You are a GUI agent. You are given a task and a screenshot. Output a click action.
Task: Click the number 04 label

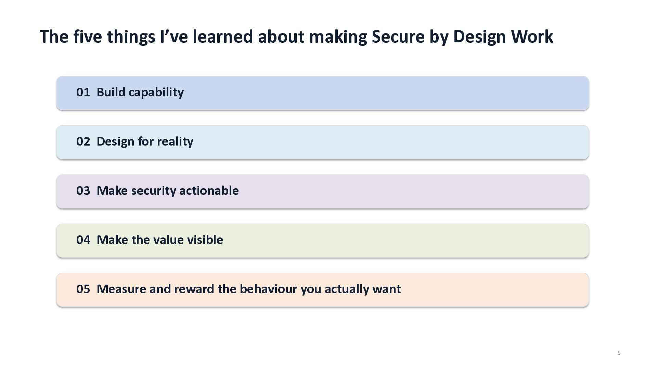pos(83,240)
